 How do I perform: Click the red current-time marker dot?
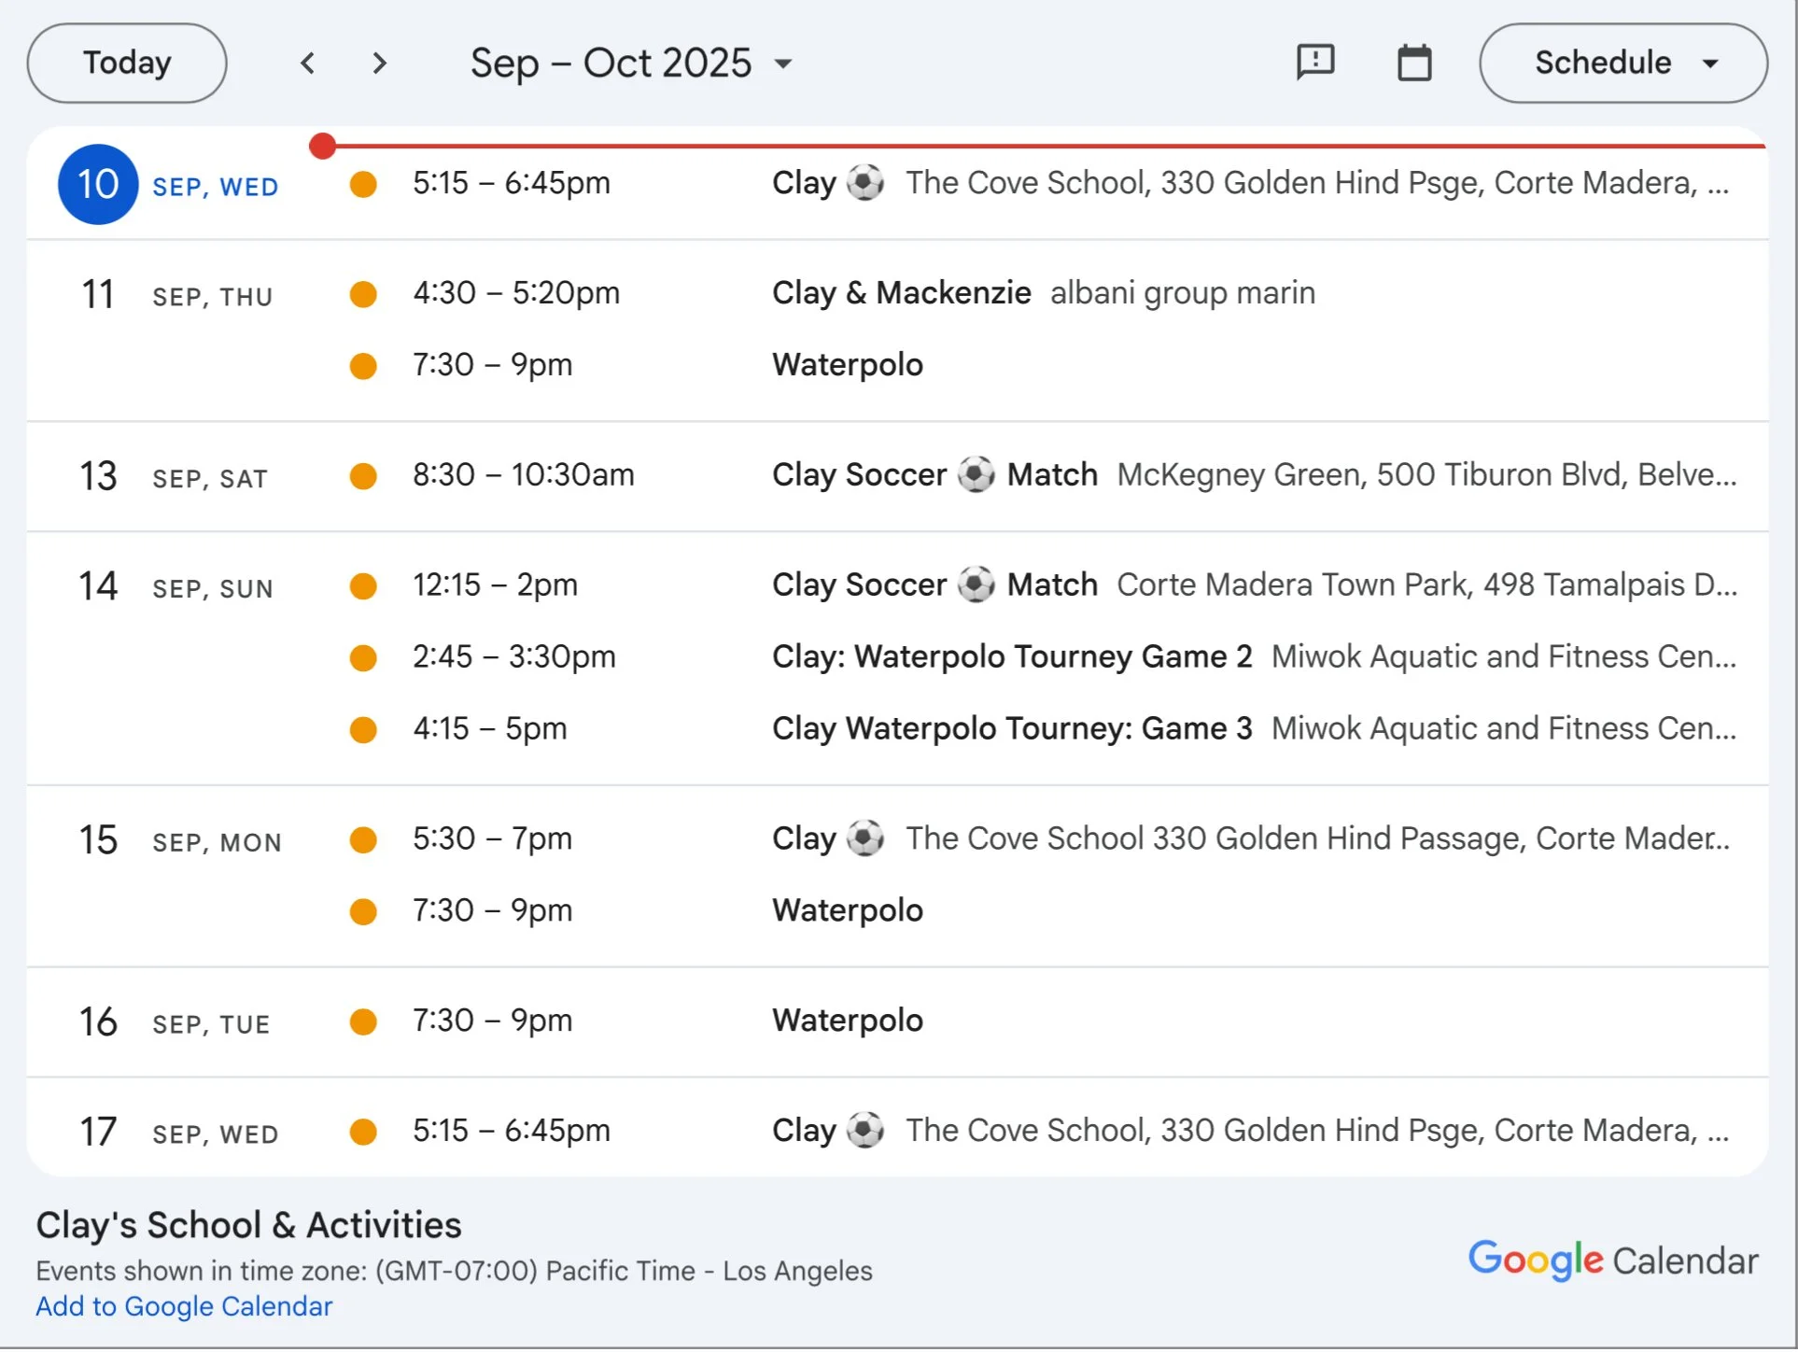(322, 146)
